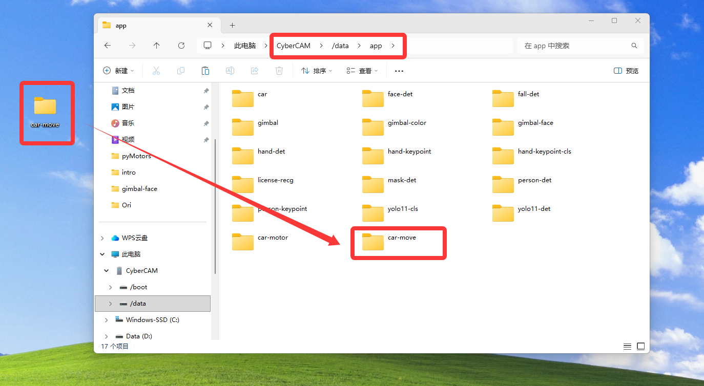Click the navigation pane scrollbar

[x=215, y=206]
